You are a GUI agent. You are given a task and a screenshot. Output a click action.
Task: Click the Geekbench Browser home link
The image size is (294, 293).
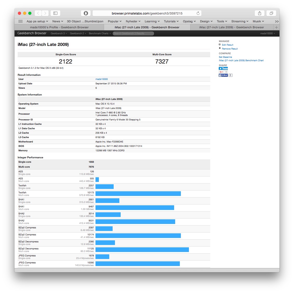click(x=32, y=33)
